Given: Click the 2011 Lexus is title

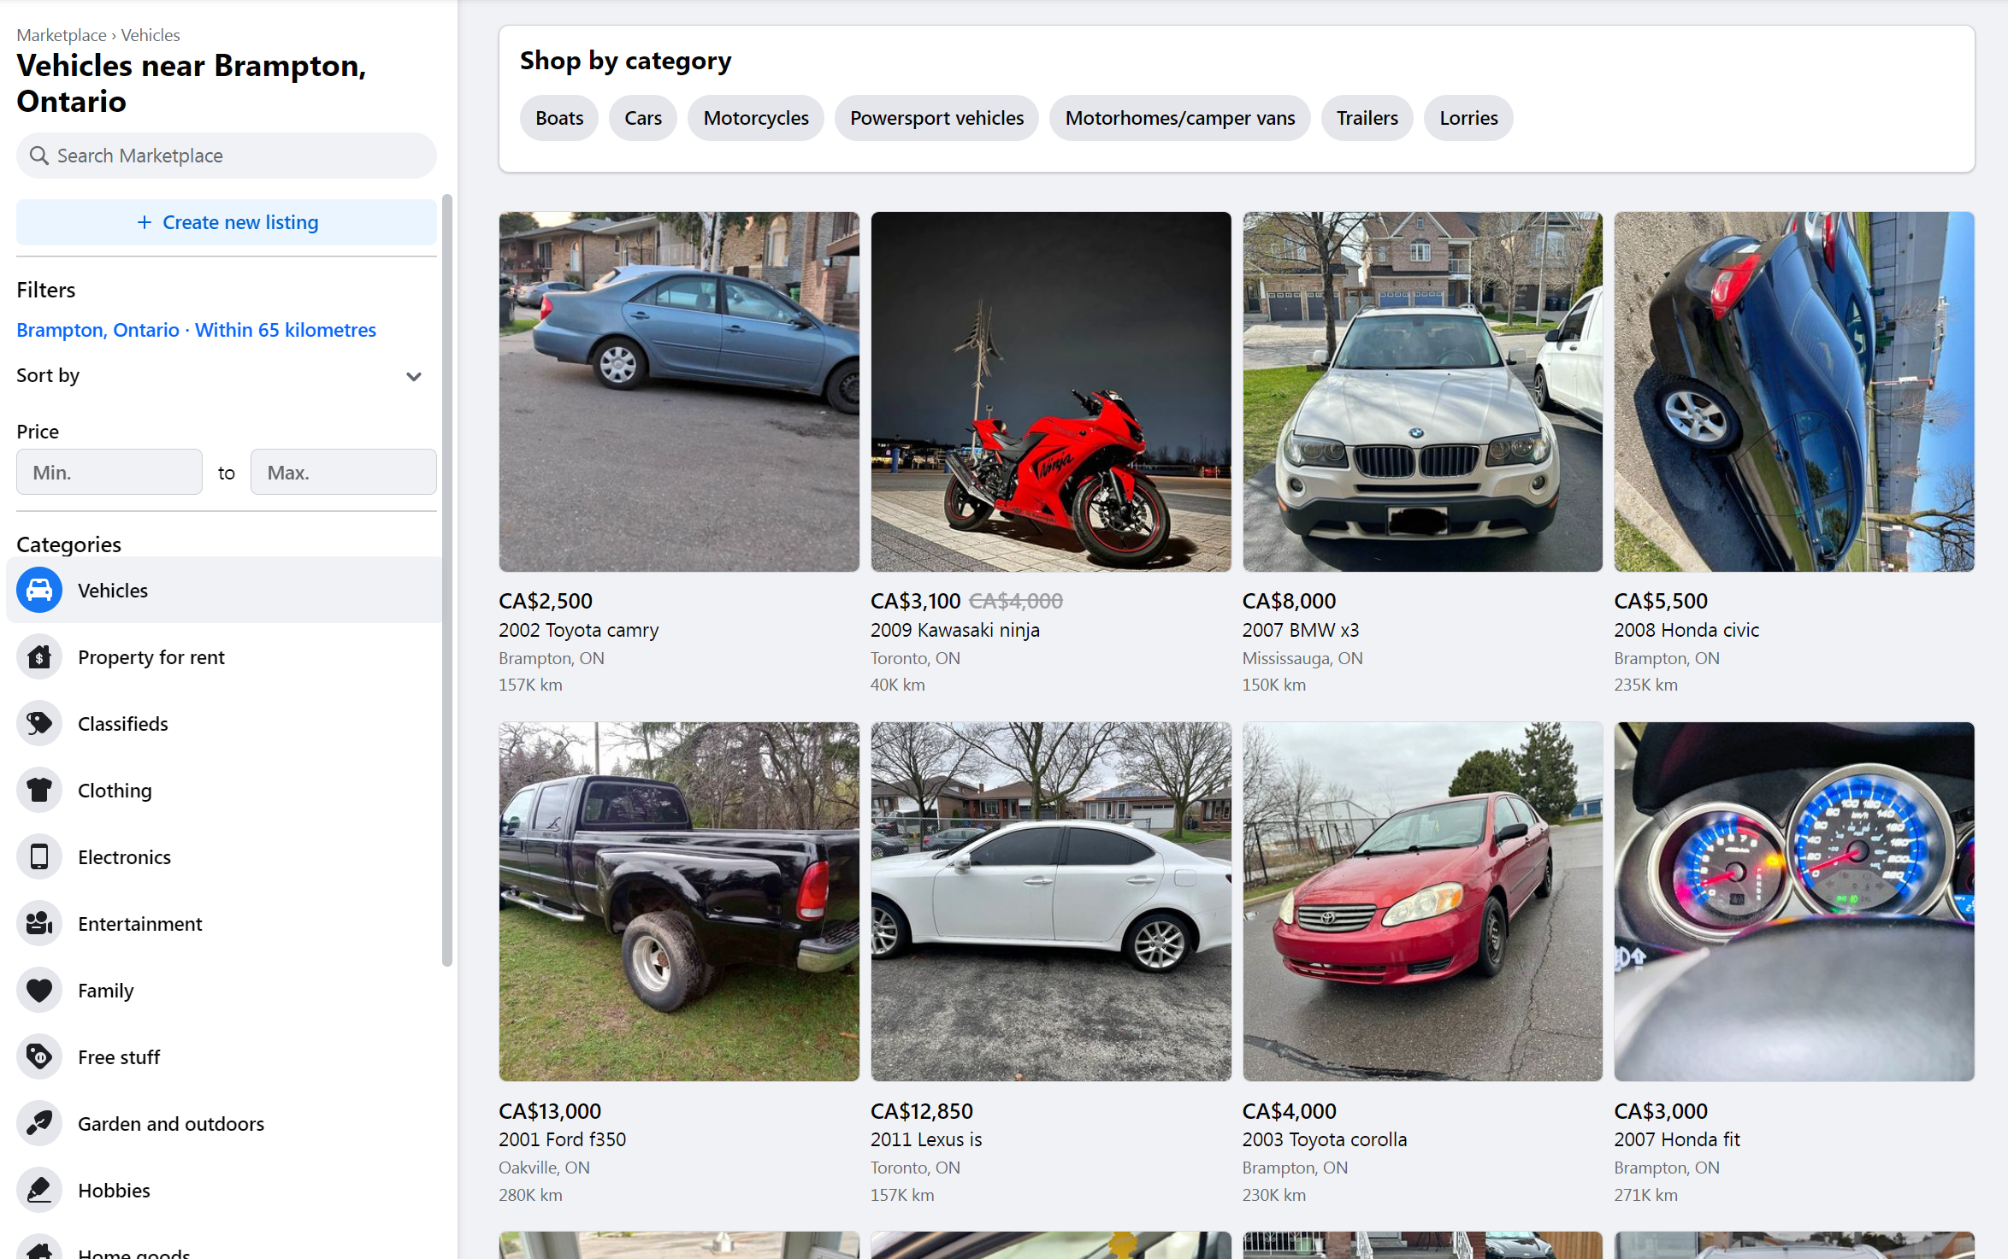Looking at the screenshot, I should point(926,1139).
